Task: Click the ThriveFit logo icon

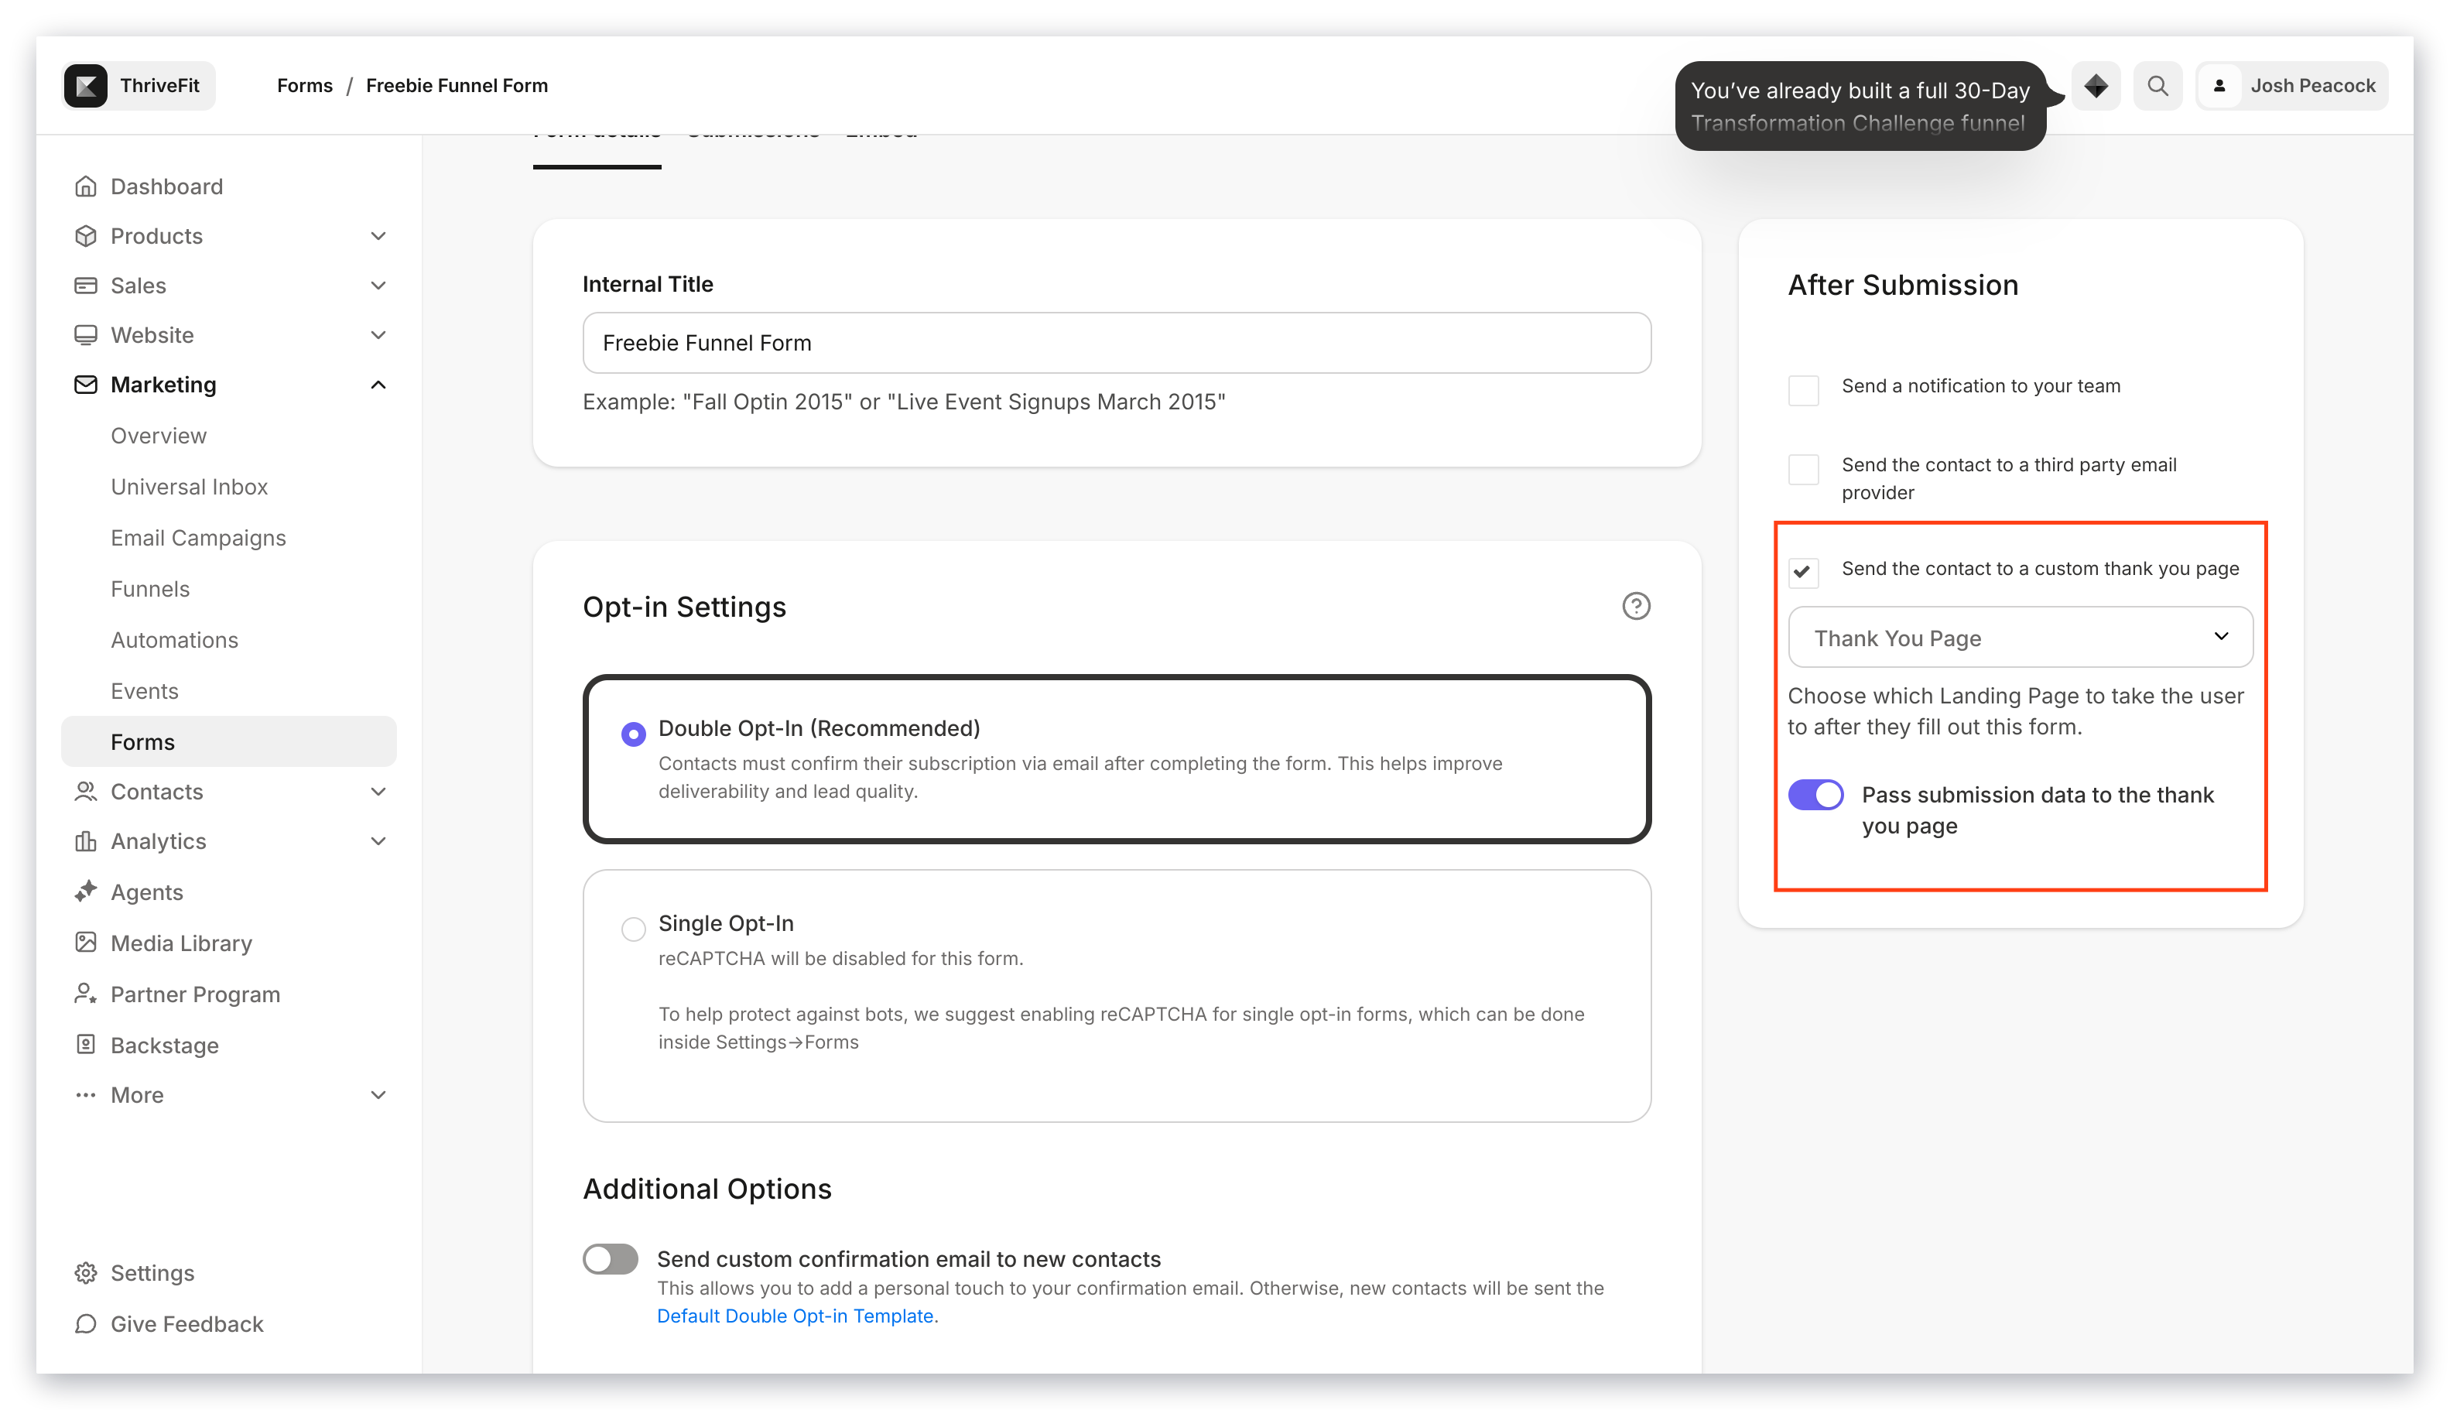Action: click(x=86, y=85)
